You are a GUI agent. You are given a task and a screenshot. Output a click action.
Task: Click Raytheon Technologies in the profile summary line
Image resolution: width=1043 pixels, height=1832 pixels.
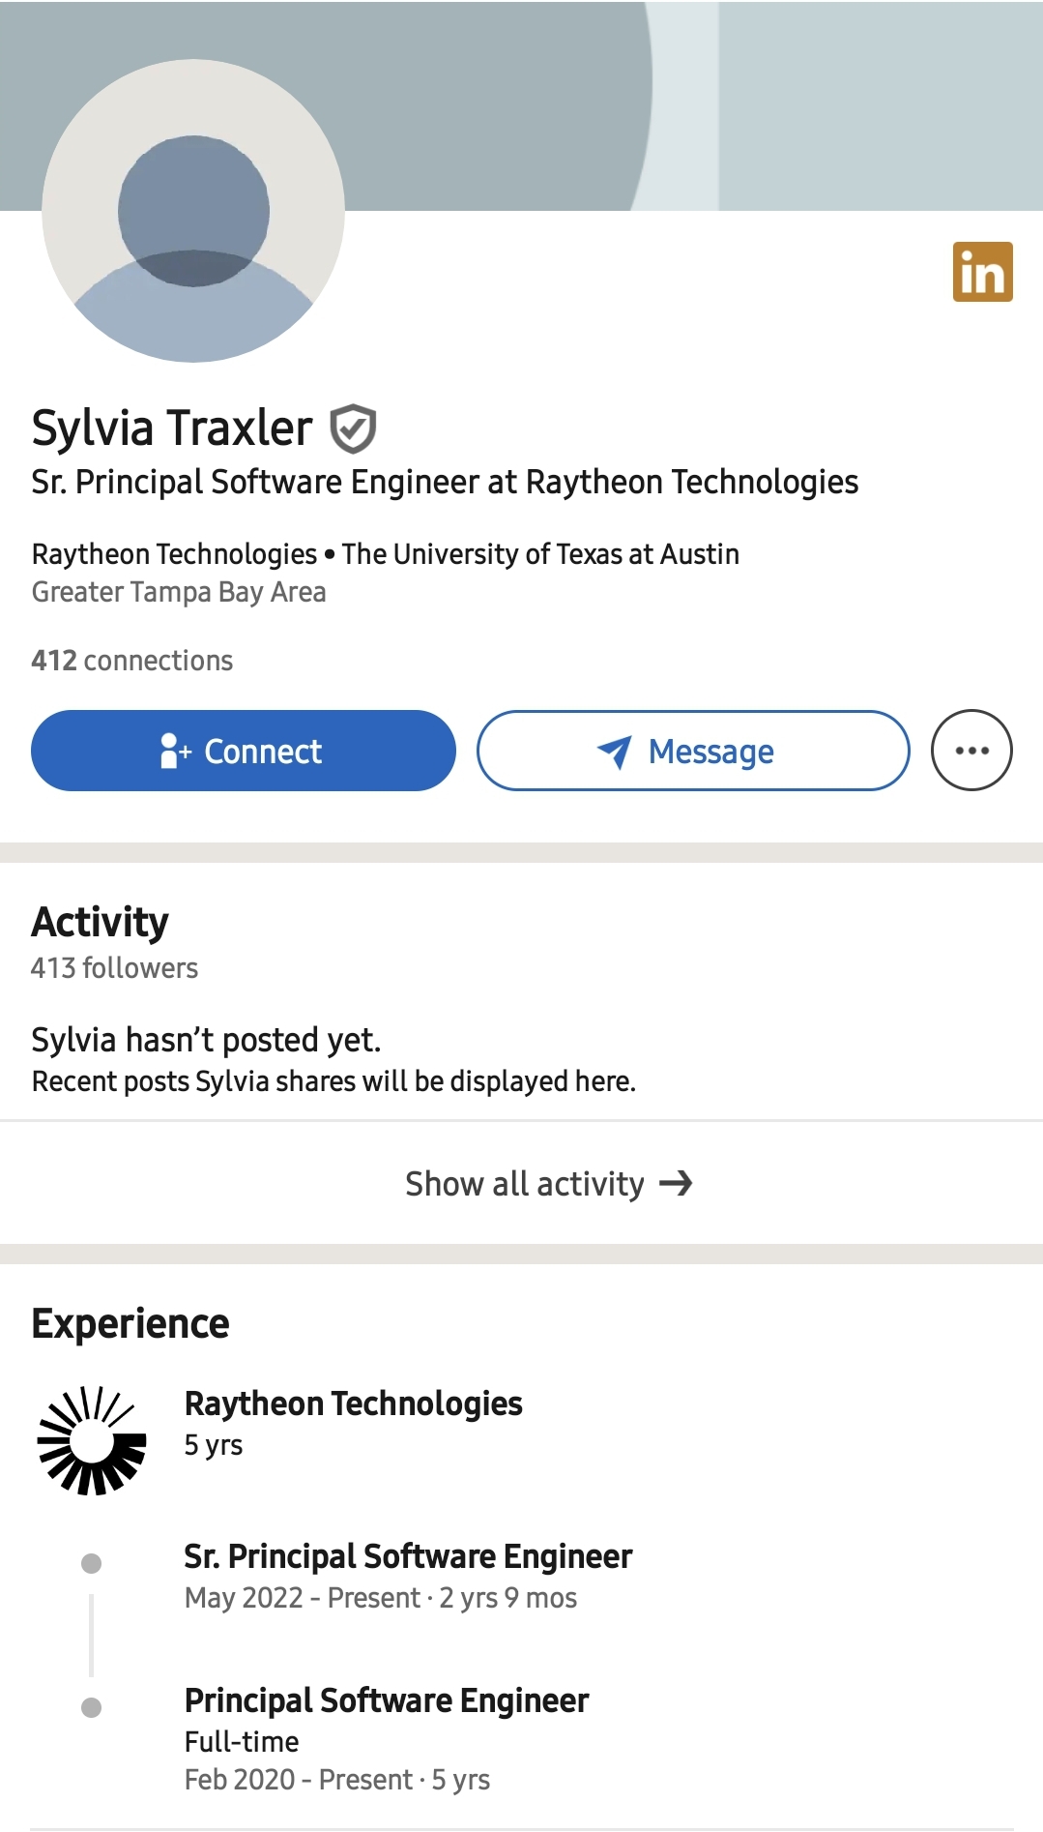174,554
